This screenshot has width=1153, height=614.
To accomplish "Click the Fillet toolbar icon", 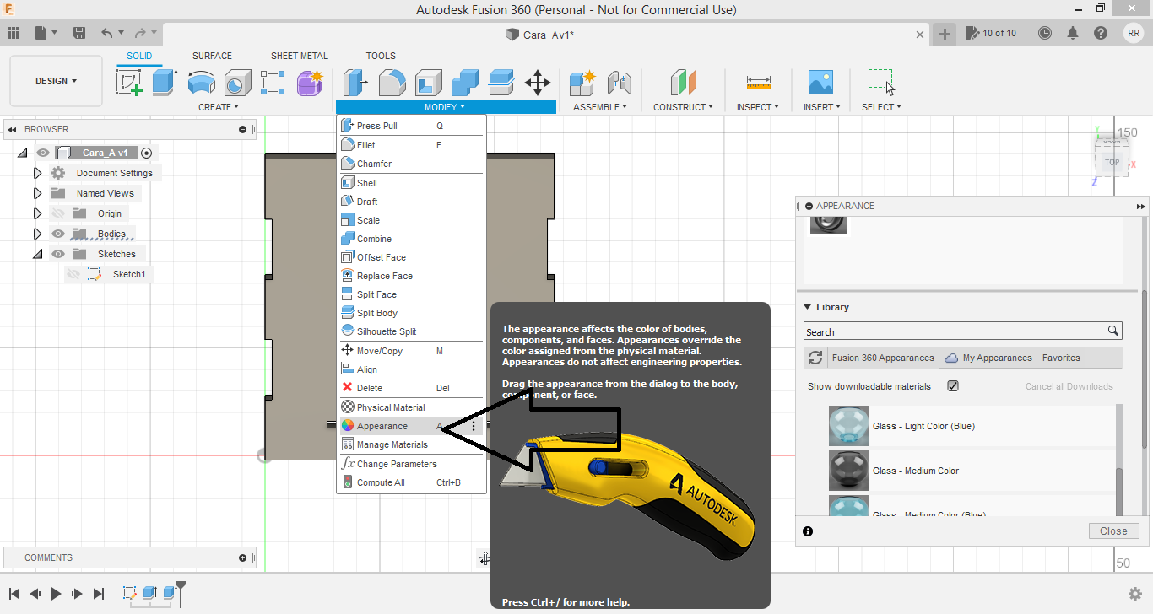I will point(392,83).
